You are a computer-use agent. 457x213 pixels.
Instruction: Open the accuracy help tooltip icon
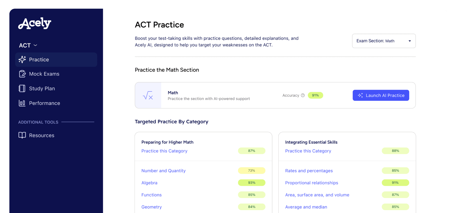(303, 95)
